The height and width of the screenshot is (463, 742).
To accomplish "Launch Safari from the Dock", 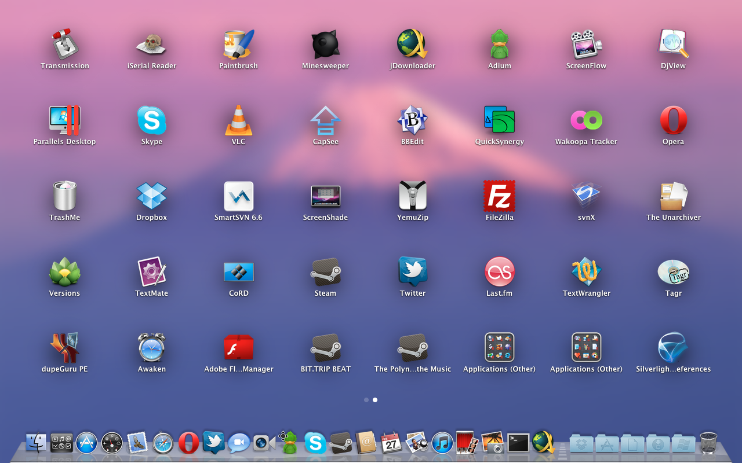I will [163, 443].
